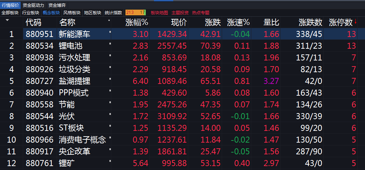Switch to the 资金博弈 tab

point(57,5)
